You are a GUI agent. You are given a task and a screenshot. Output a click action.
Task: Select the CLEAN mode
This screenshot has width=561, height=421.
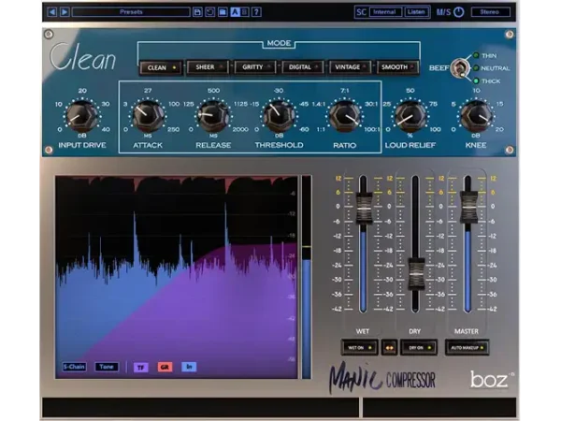162,67
